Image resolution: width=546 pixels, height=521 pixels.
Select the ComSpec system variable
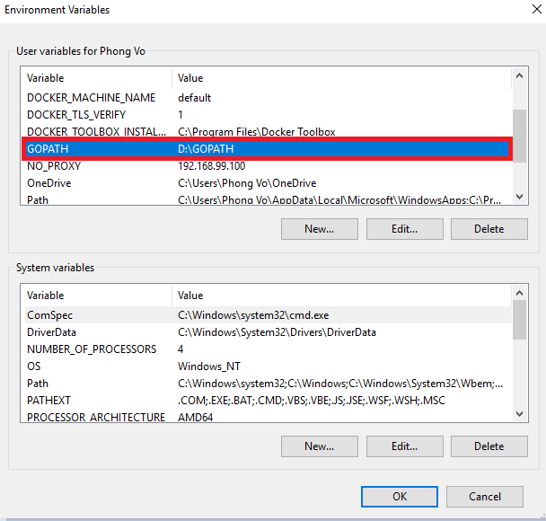pos(269,314)
